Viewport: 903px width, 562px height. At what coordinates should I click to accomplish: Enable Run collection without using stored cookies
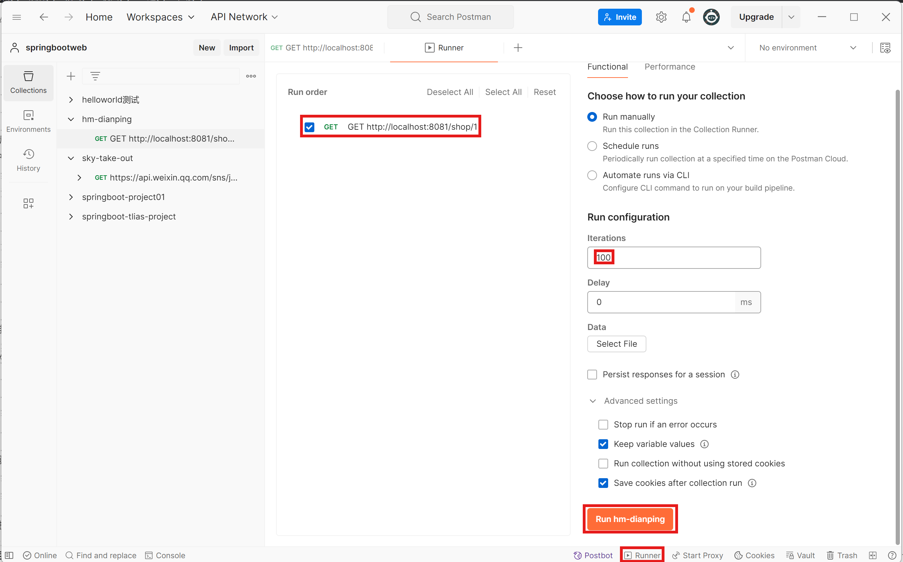[x=603, y=464]
